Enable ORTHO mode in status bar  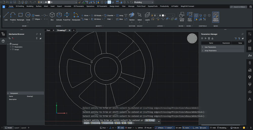pos(139,128)
